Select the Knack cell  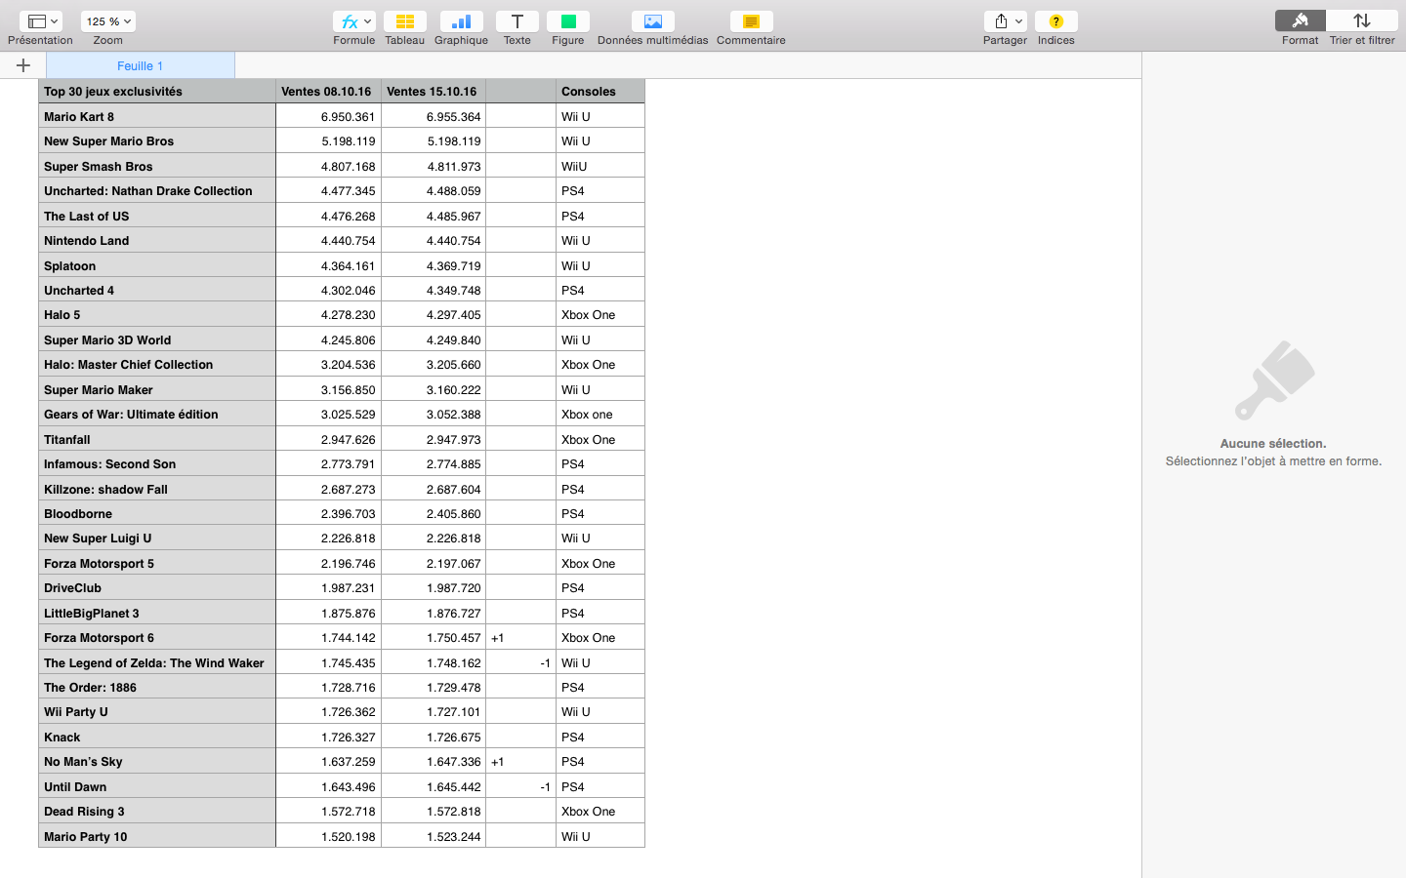point(157,737)
